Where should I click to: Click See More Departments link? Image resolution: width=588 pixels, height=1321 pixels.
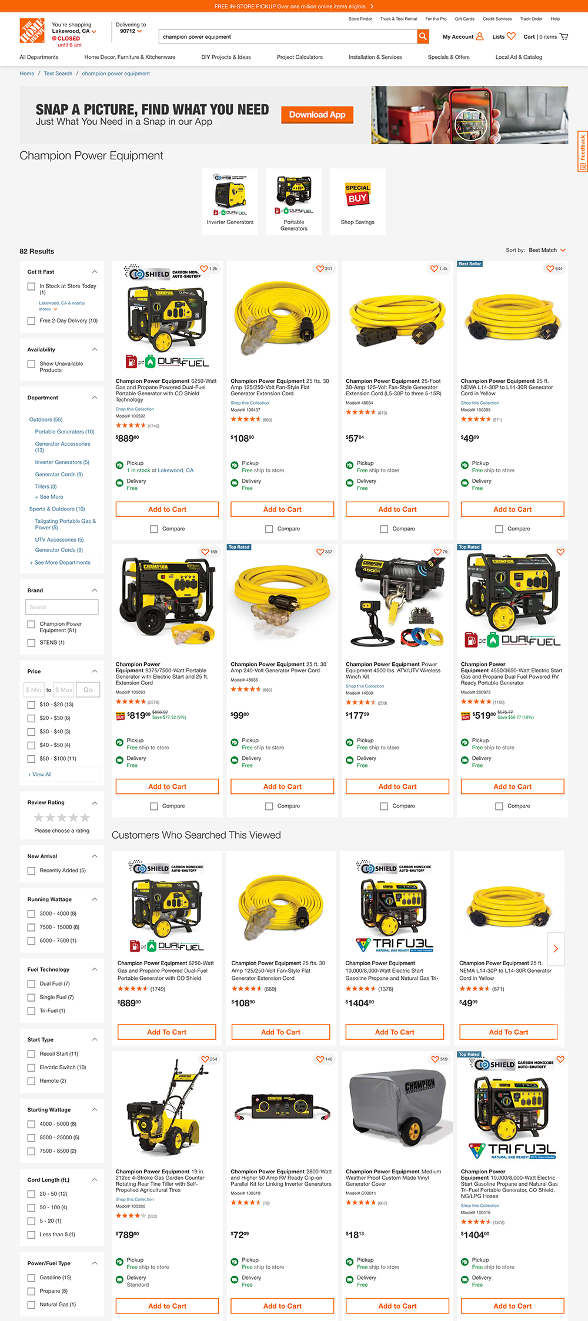(60, 562)
